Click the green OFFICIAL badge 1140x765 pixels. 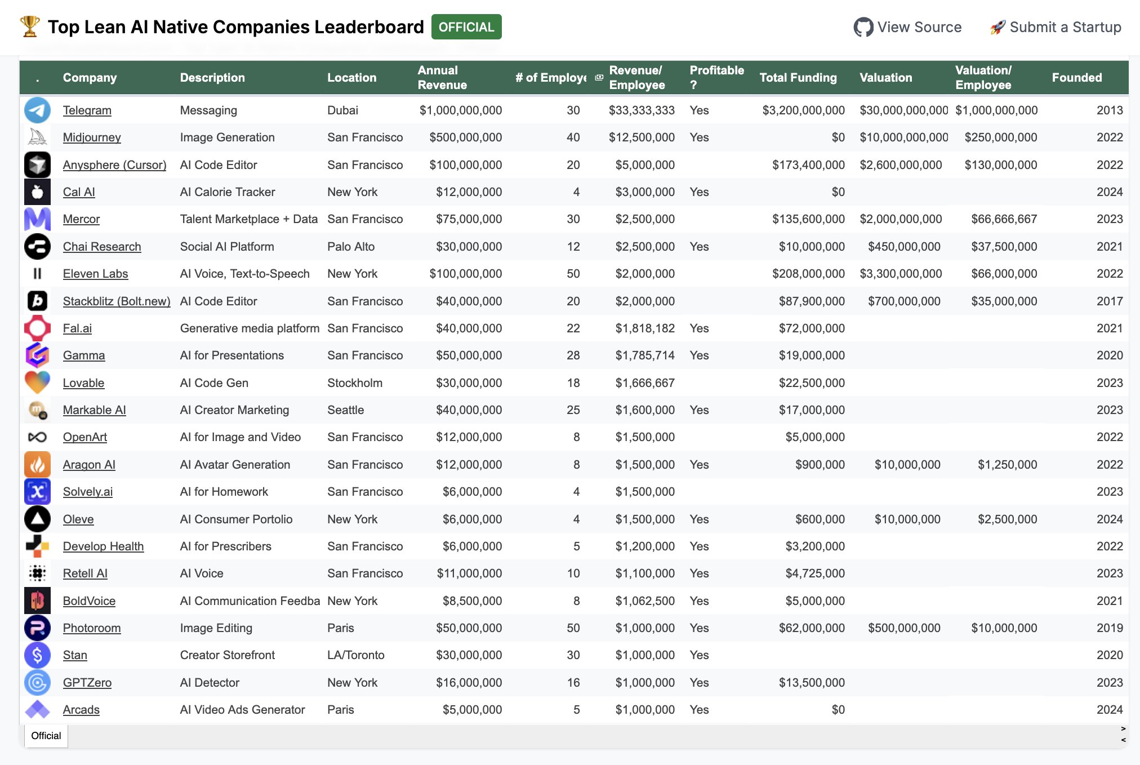(466, 27)
